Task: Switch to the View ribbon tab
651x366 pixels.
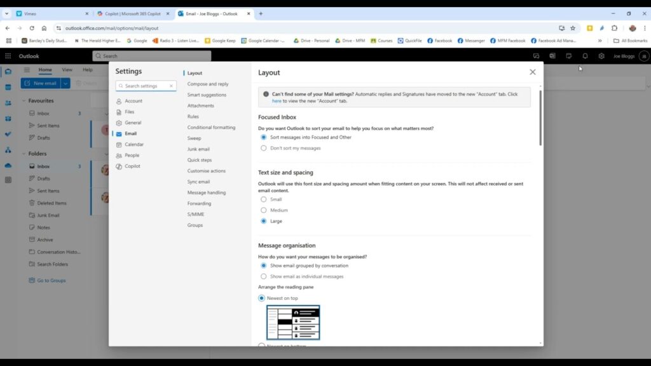Action: [67, 70]
